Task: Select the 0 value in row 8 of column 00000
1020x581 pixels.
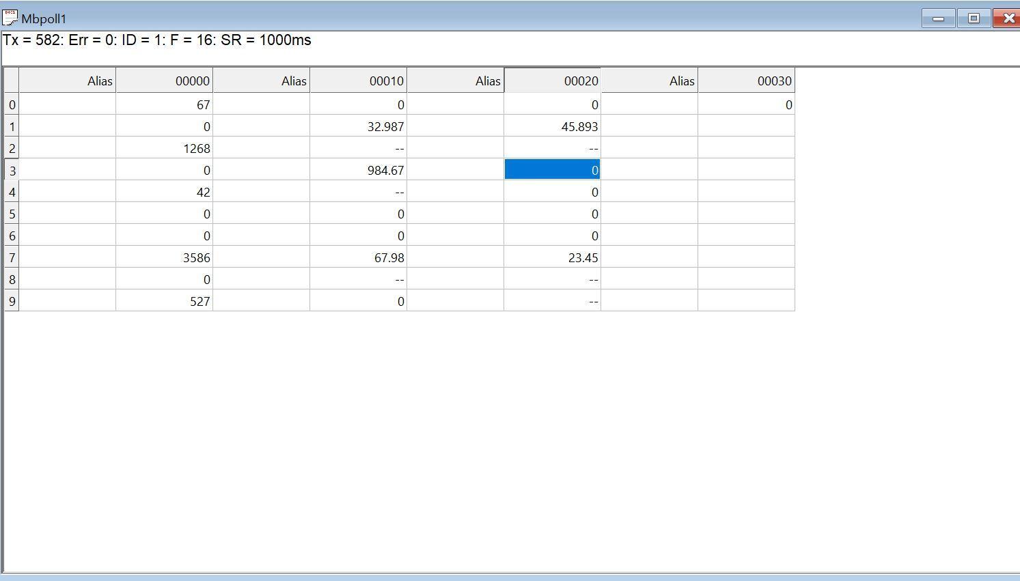Action: click(165, 279)
